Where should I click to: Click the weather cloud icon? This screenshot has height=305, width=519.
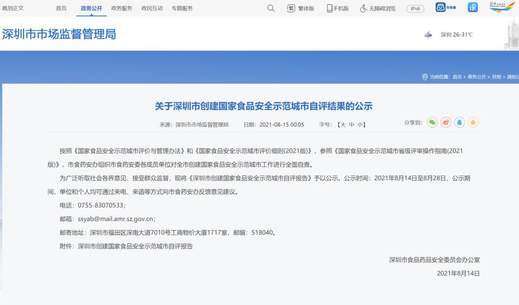pos(428,35)
